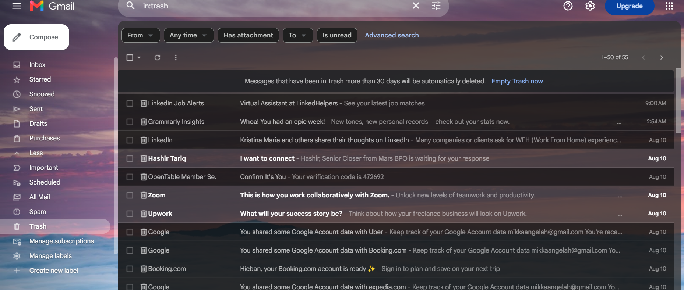Expand the From filter dropdown
Screen dimensions: 684x290
tap(141, 35)
